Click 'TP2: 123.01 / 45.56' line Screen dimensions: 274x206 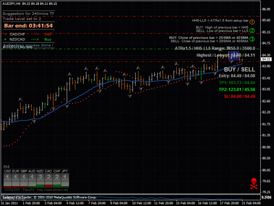pyautogui.click(x=237, y=90)
